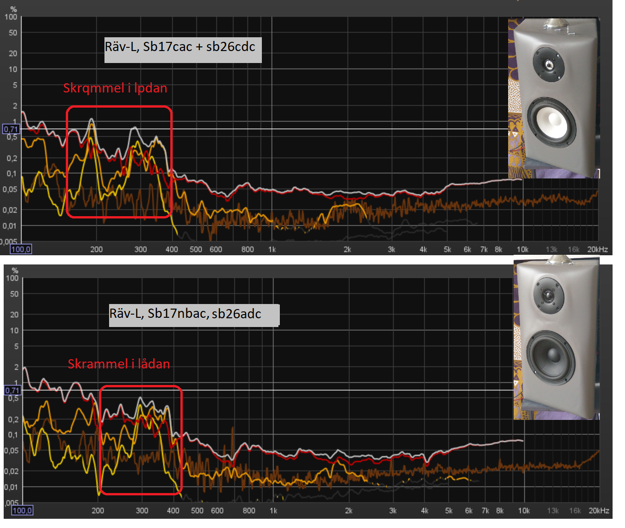Click the 200 Hz axis label on bottom graph
This screenshot has width=625, height=528.
click(98, 511)
